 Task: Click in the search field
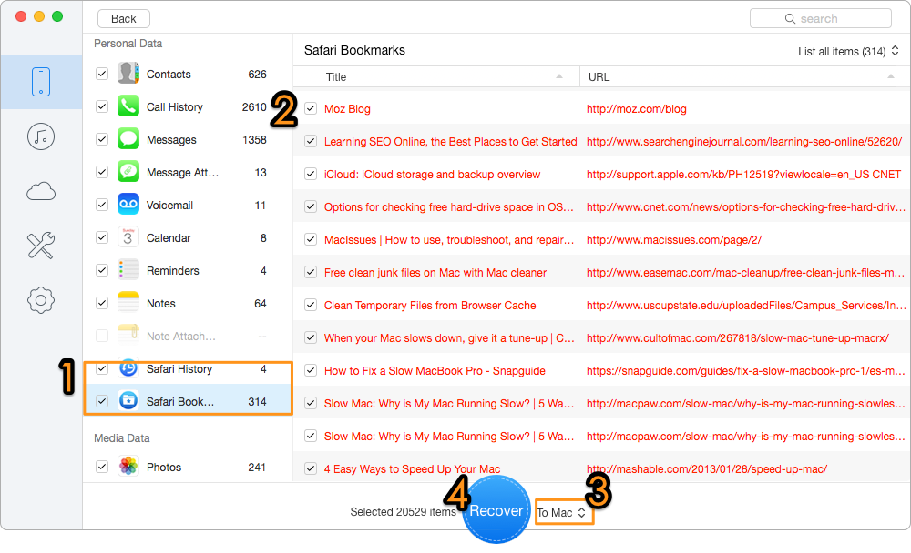pyautogui.click(x=821, y=18)
